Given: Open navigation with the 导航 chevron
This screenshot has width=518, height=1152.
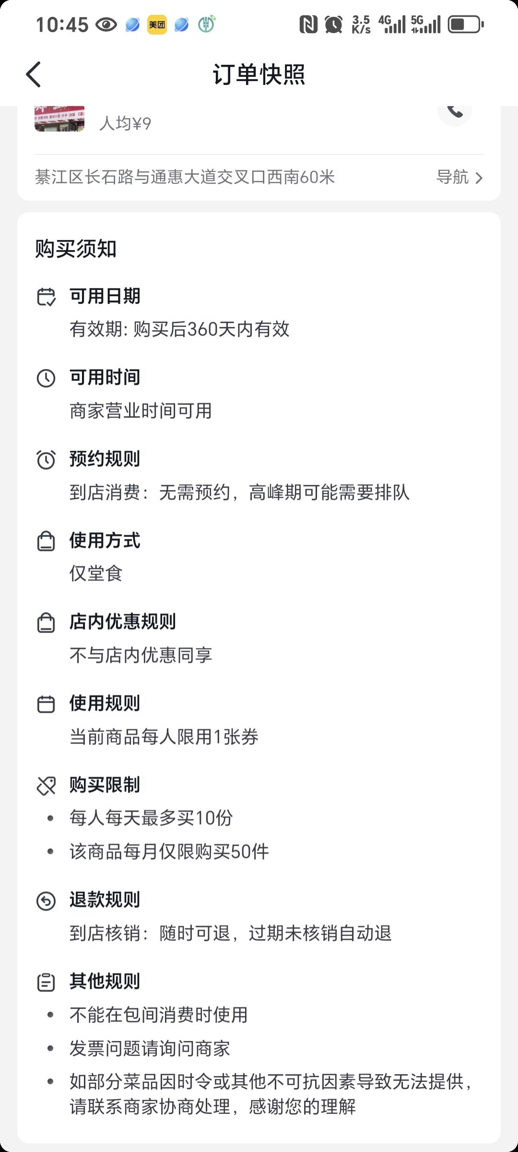Looking at the screenshot, I should pos(479,178).
